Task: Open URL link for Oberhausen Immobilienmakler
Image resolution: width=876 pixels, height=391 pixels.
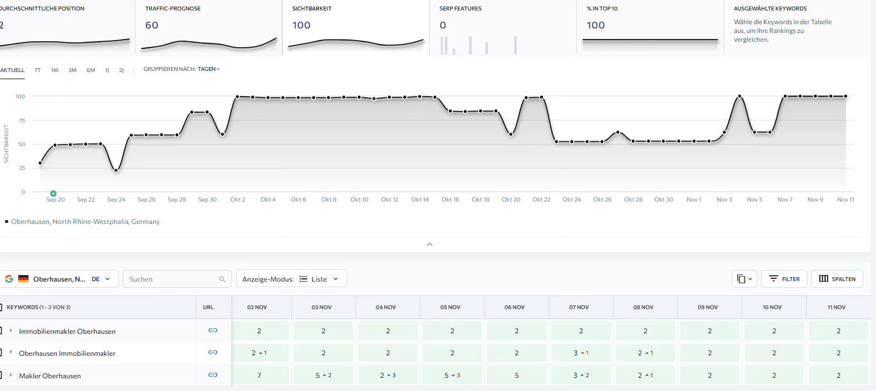Action: 213,353
